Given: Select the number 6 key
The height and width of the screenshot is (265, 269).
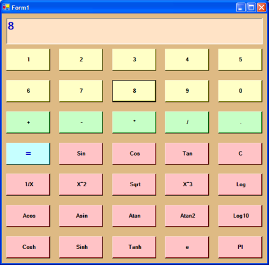Looking at the screenshot, I should 28,91.
